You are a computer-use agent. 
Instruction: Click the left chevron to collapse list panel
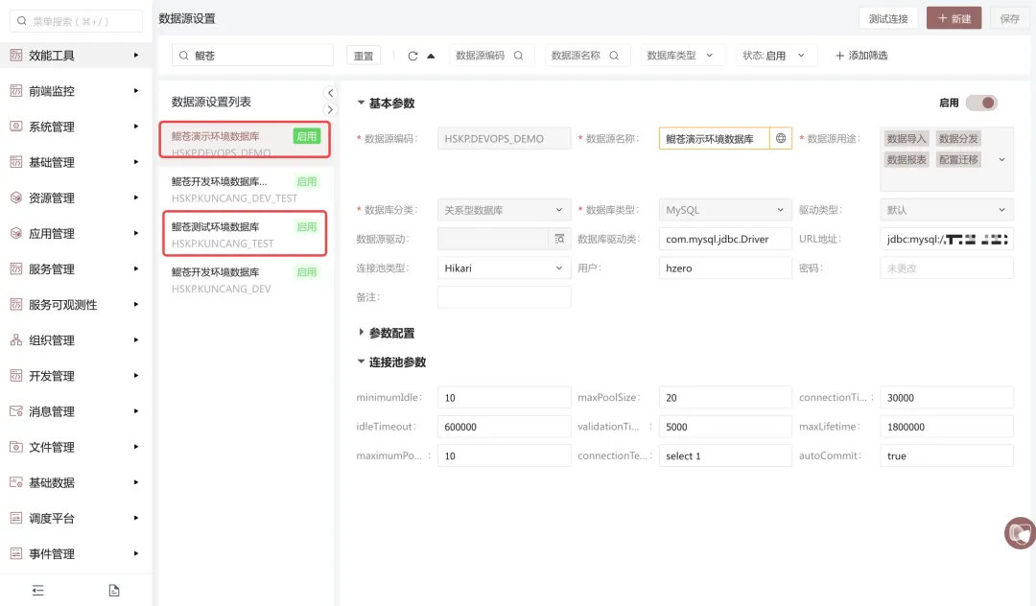click(330, 93)
